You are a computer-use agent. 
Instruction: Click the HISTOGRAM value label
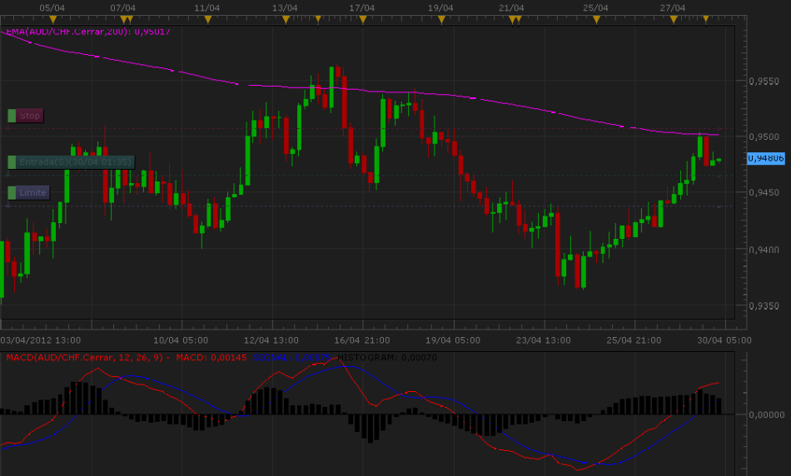point(388,358)
